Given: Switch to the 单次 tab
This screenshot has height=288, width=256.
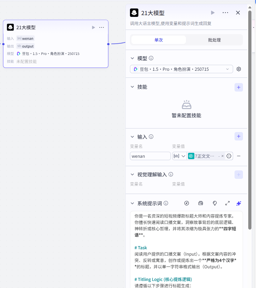Looking at the screenshot, I should [x=159, y=40].
